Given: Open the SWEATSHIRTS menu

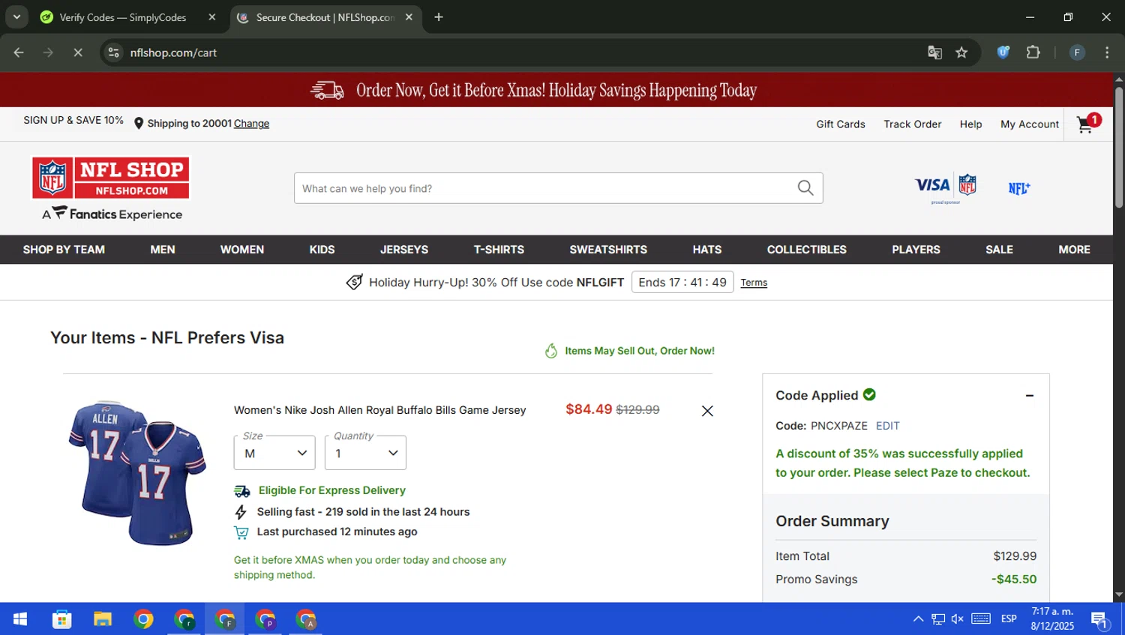Looking at the screenshot, I should [x=608, y=250].
